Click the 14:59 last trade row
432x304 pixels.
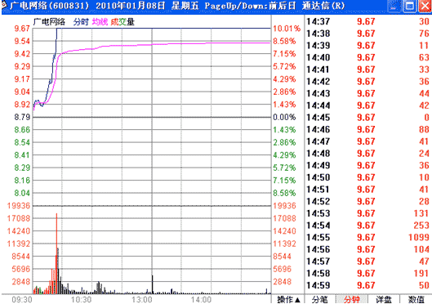point(367,285)
